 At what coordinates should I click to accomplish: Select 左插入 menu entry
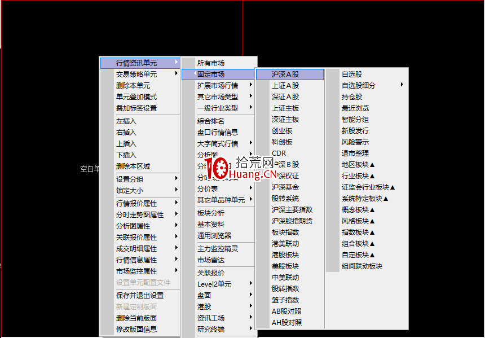140,121
